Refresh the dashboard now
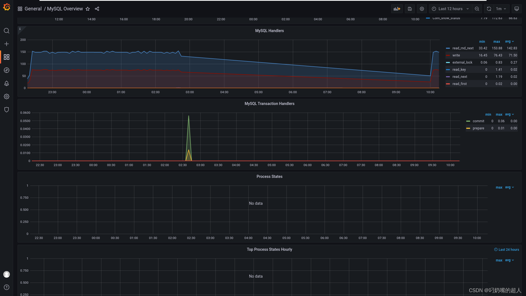 pyautogui.click(x=489, y=9)
